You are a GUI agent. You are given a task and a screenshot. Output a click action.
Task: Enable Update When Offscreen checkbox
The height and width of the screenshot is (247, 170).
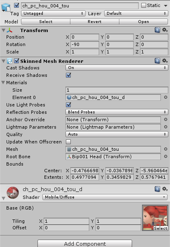click(x=68, y=142)
